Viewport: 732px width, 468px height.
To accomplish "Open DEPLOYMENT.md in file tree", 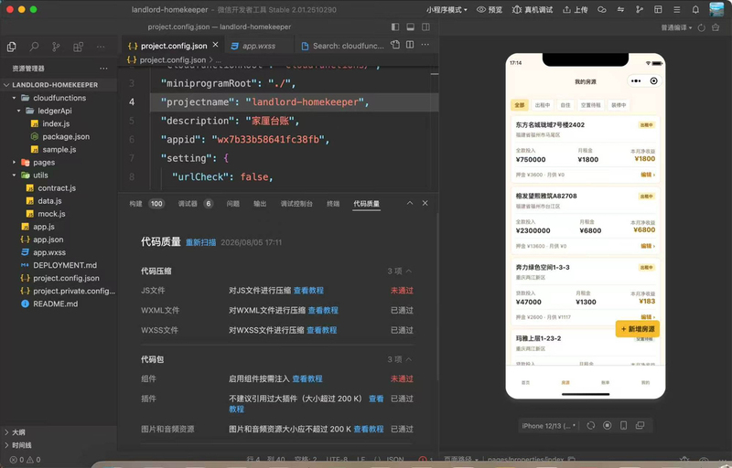I will coord(65,265).
